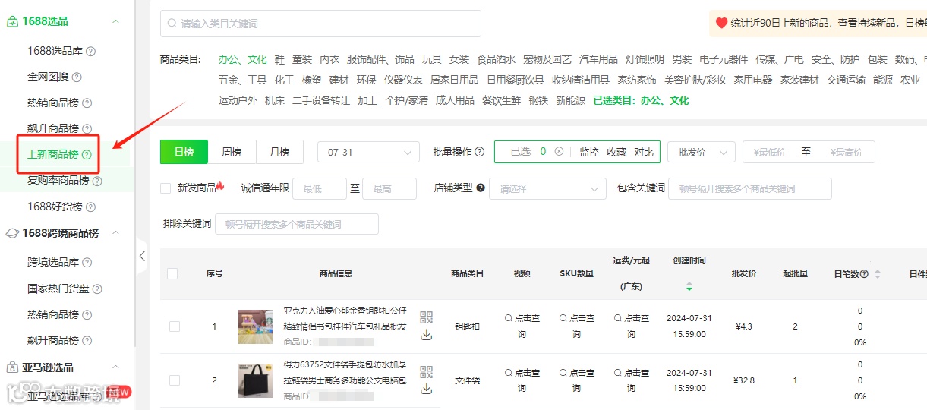Click the ¥最高价 input field
The image size is (927, 410).
[846, 152]
